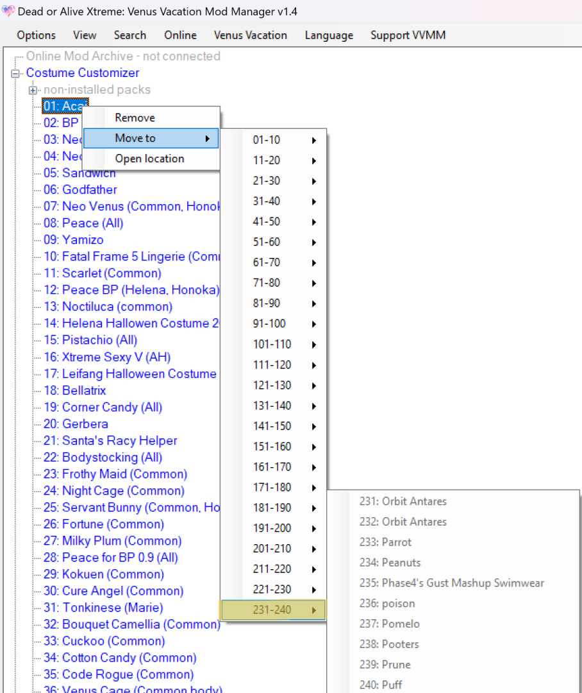Select tree item 35: Code Rogue (Common)

pyautogui.click(x=119, y=675)
